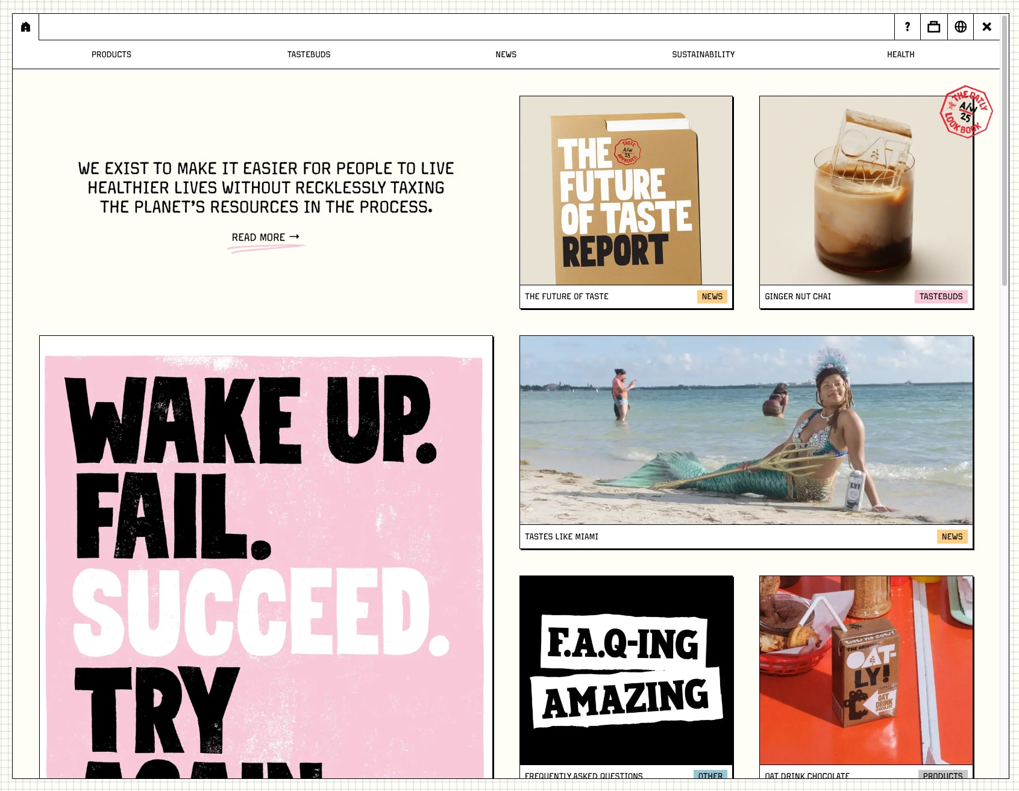Click the search input field in top bar
1019x791 pixels.
(466, 27)
